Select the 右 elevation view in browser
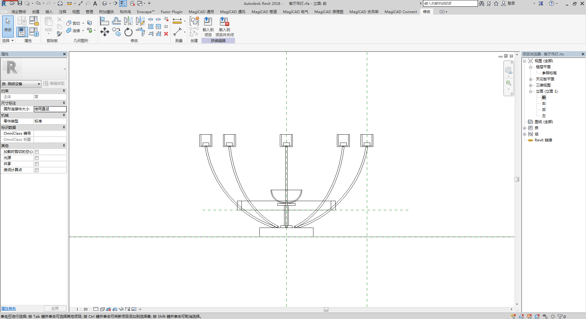Viewport: 586px width, 319px height. [x=544, y=104]
